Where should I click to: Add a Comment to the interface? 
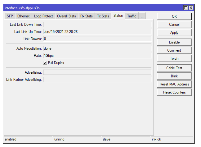pos(174,50)
